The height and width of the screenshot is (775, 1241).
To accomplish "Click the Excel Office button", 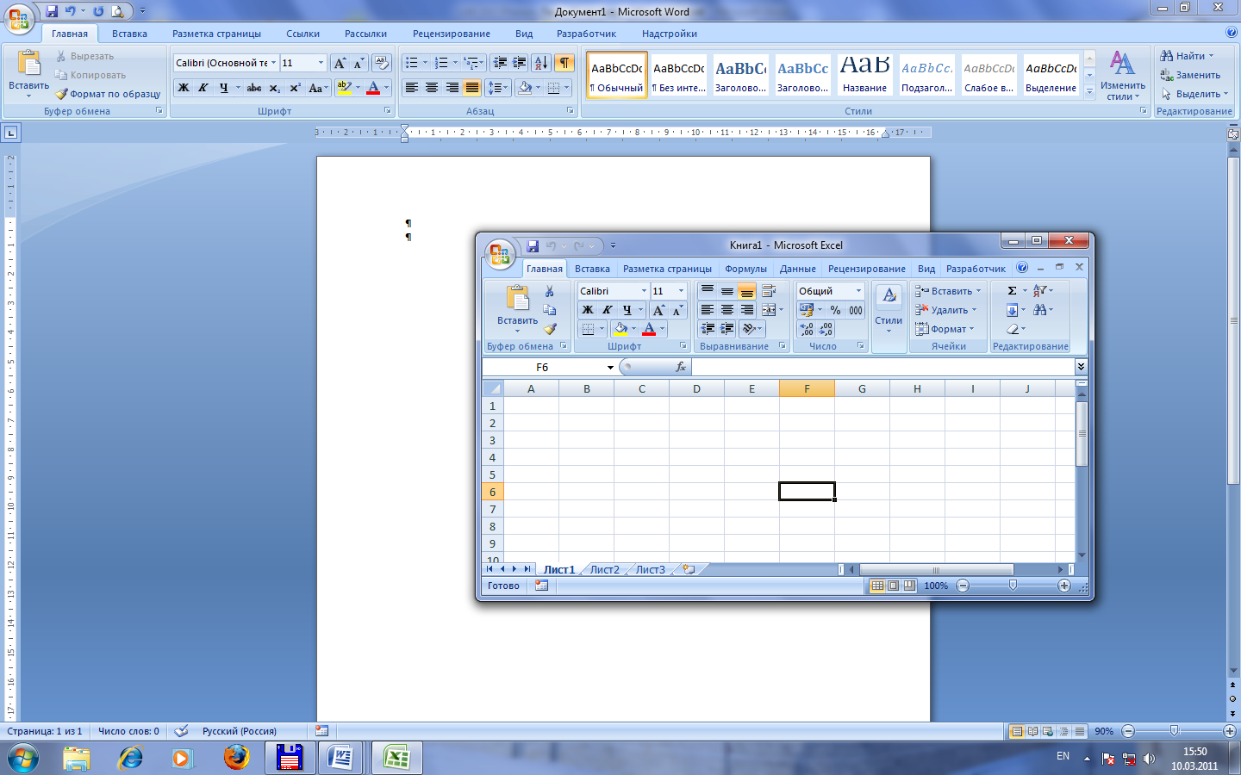I will click(x=499, y=253).
